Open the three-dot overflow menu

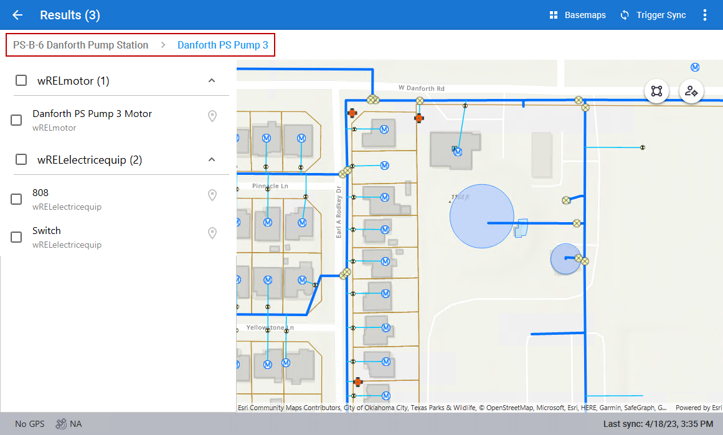(x=705, y=15)
